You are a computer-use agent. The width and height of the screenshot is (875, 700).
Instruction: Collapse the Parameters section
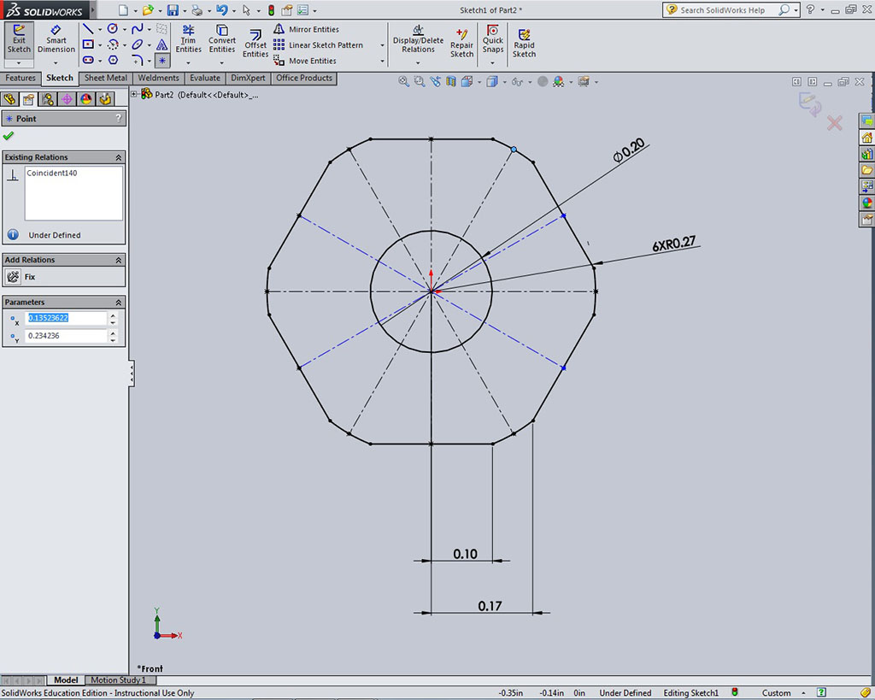pos(118,303)
